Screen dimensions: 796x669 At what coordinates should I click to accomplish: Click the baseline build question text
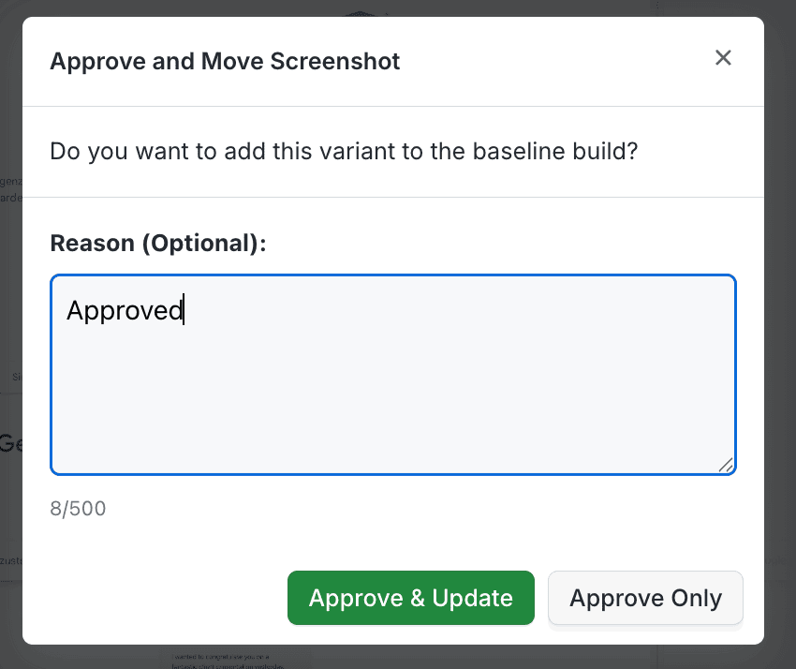[x=344, y=151]
